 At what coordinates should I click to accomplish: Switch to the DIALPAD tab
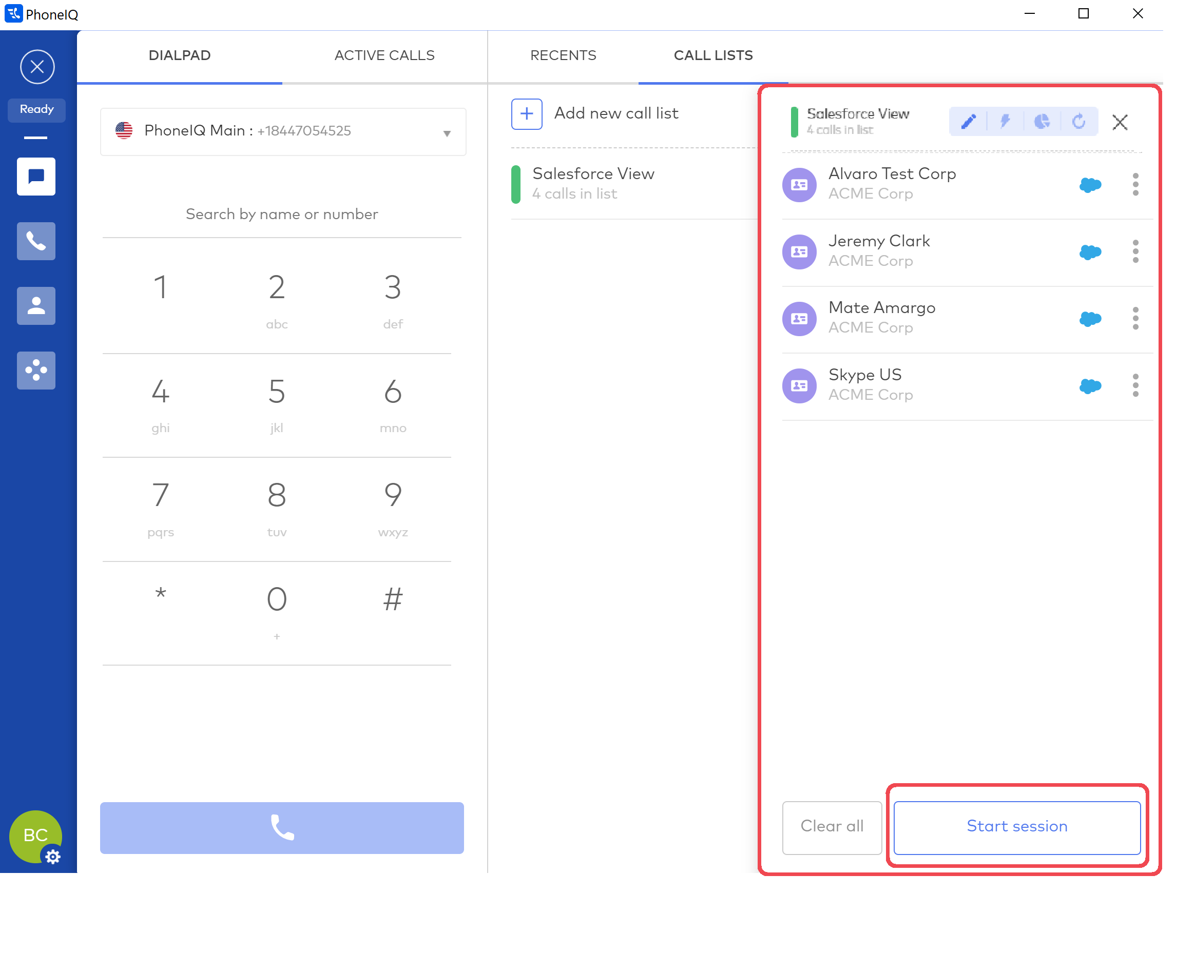click(x=180, y=56)
